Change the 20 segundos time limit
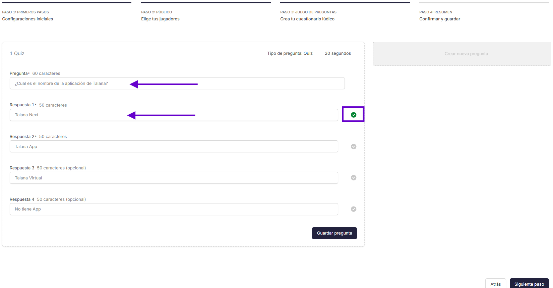 [x=338, y=53]
